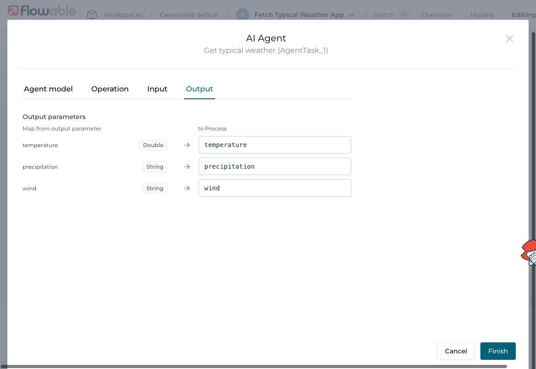
Task: Close the AI Agent dialog
Action: tap(509, 39)
